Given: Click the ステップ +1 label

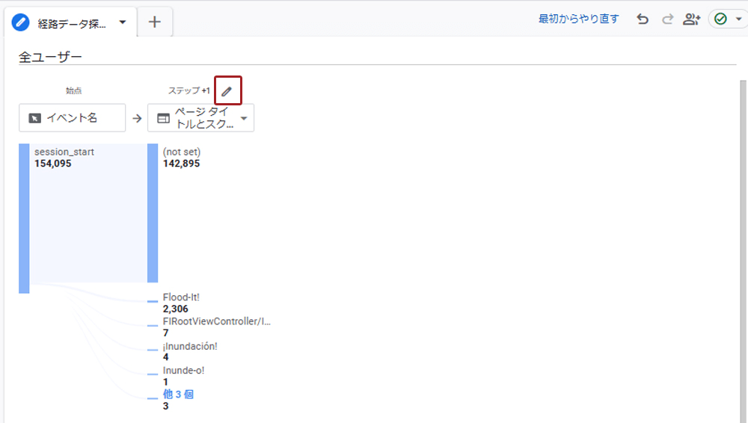Looking at the screenshot, I should (189, 90).
